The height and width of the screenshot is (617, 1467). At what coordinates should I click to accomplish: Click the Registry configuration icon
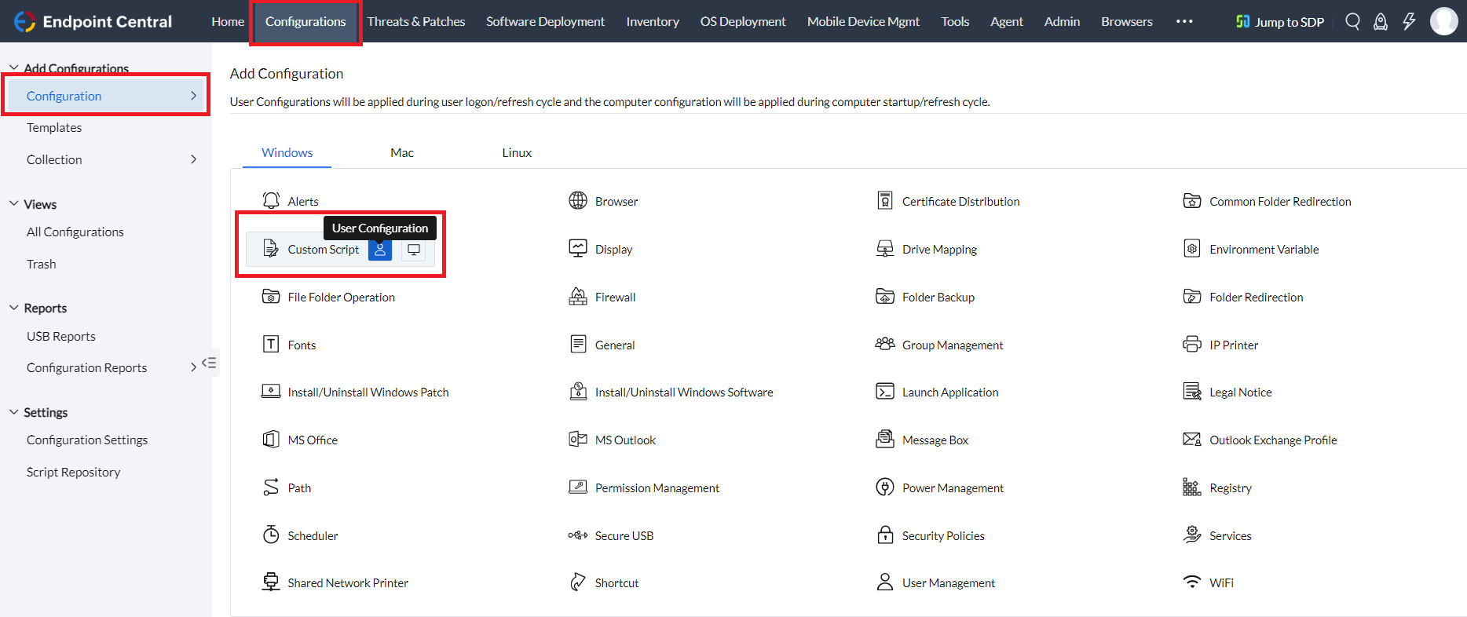coord(1191,487)
